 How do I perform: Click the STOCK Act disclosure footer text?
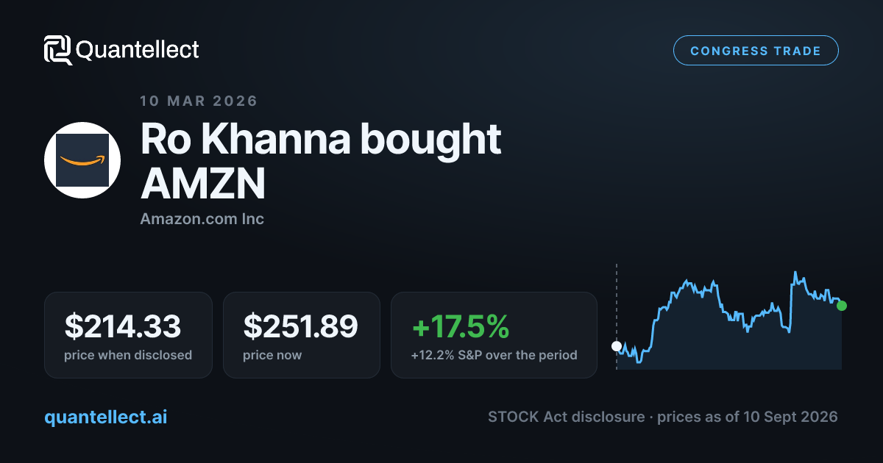[x=662, y=417]
